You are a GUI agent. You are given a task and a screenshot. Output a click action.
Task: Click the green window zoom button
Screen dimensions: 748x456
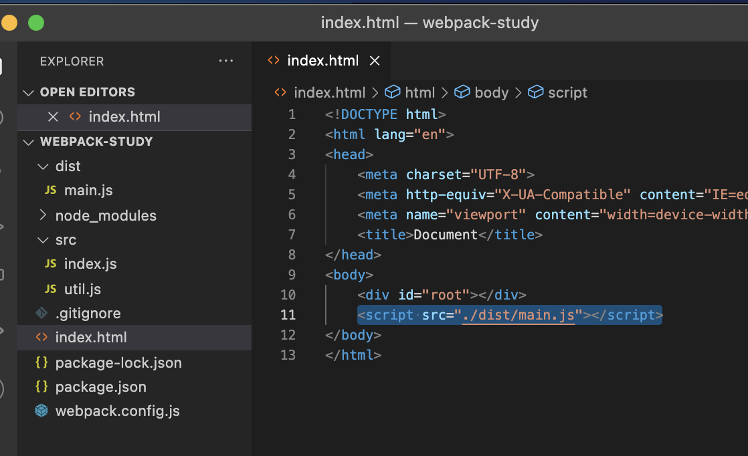click(x=35, y=22)
